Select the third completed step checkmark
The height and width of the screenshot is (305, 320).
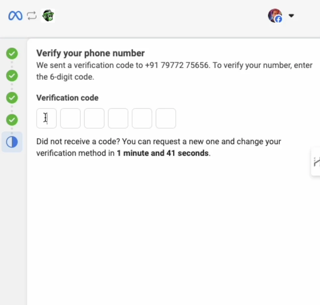point(12,98)
